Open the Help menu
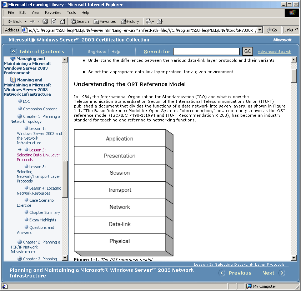Viewport: 301px width, 291px height. (x=85, y=12)
